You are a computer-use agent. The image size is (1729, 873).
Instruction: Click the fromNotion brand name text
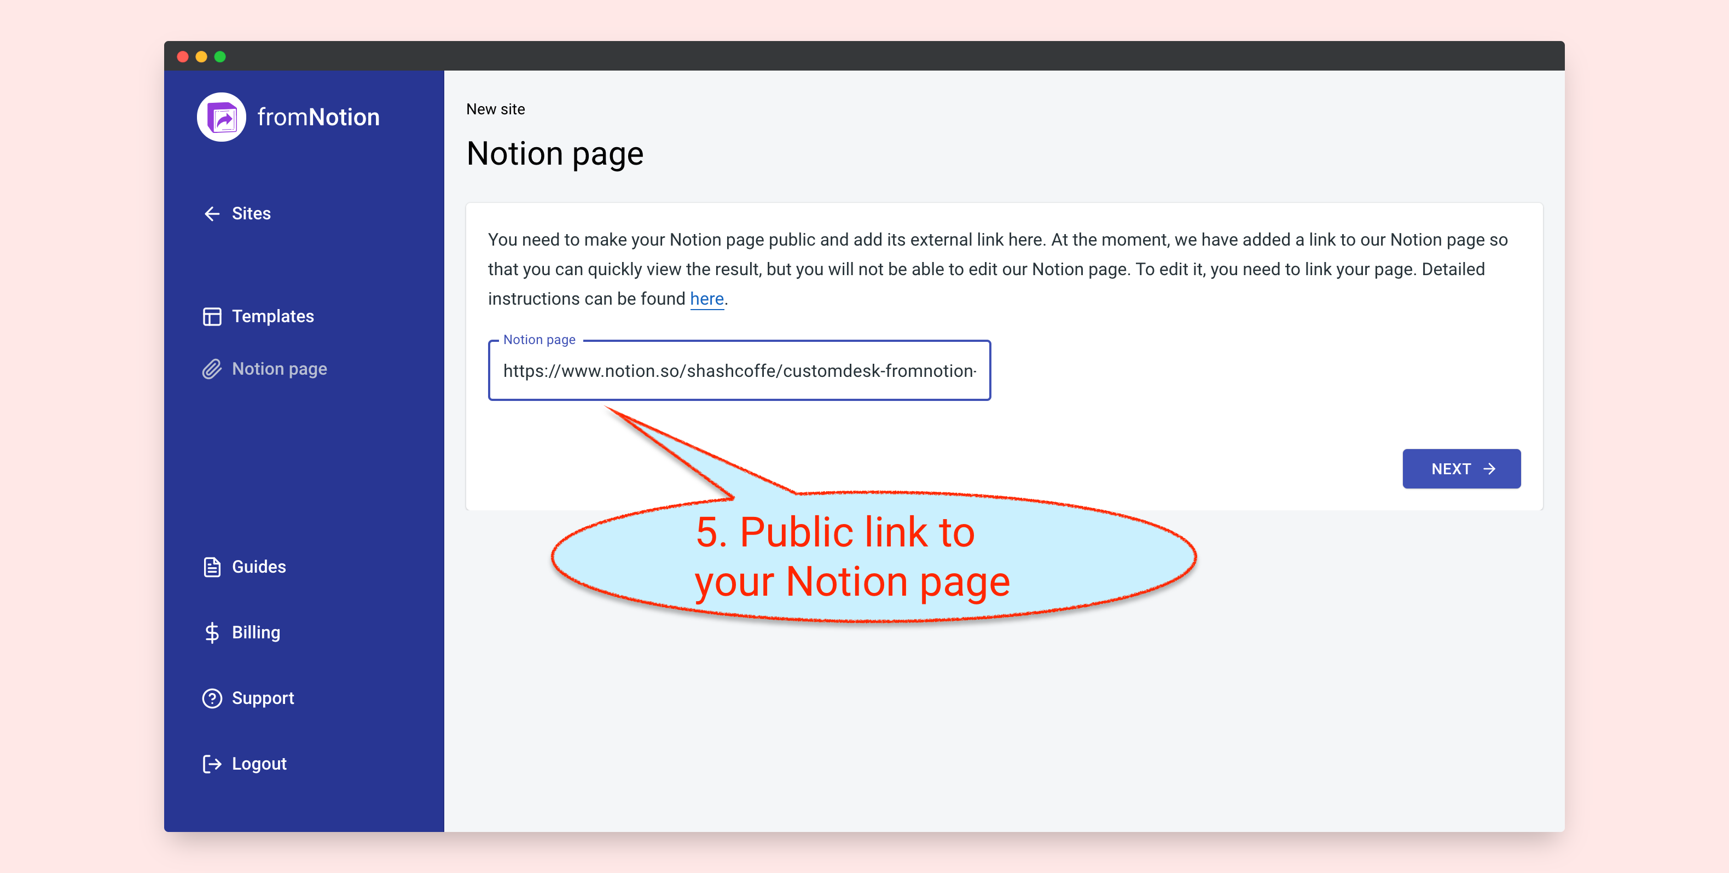coord(318,118)
